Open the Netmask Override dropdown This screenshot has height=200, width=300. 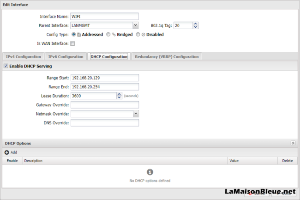136,113
